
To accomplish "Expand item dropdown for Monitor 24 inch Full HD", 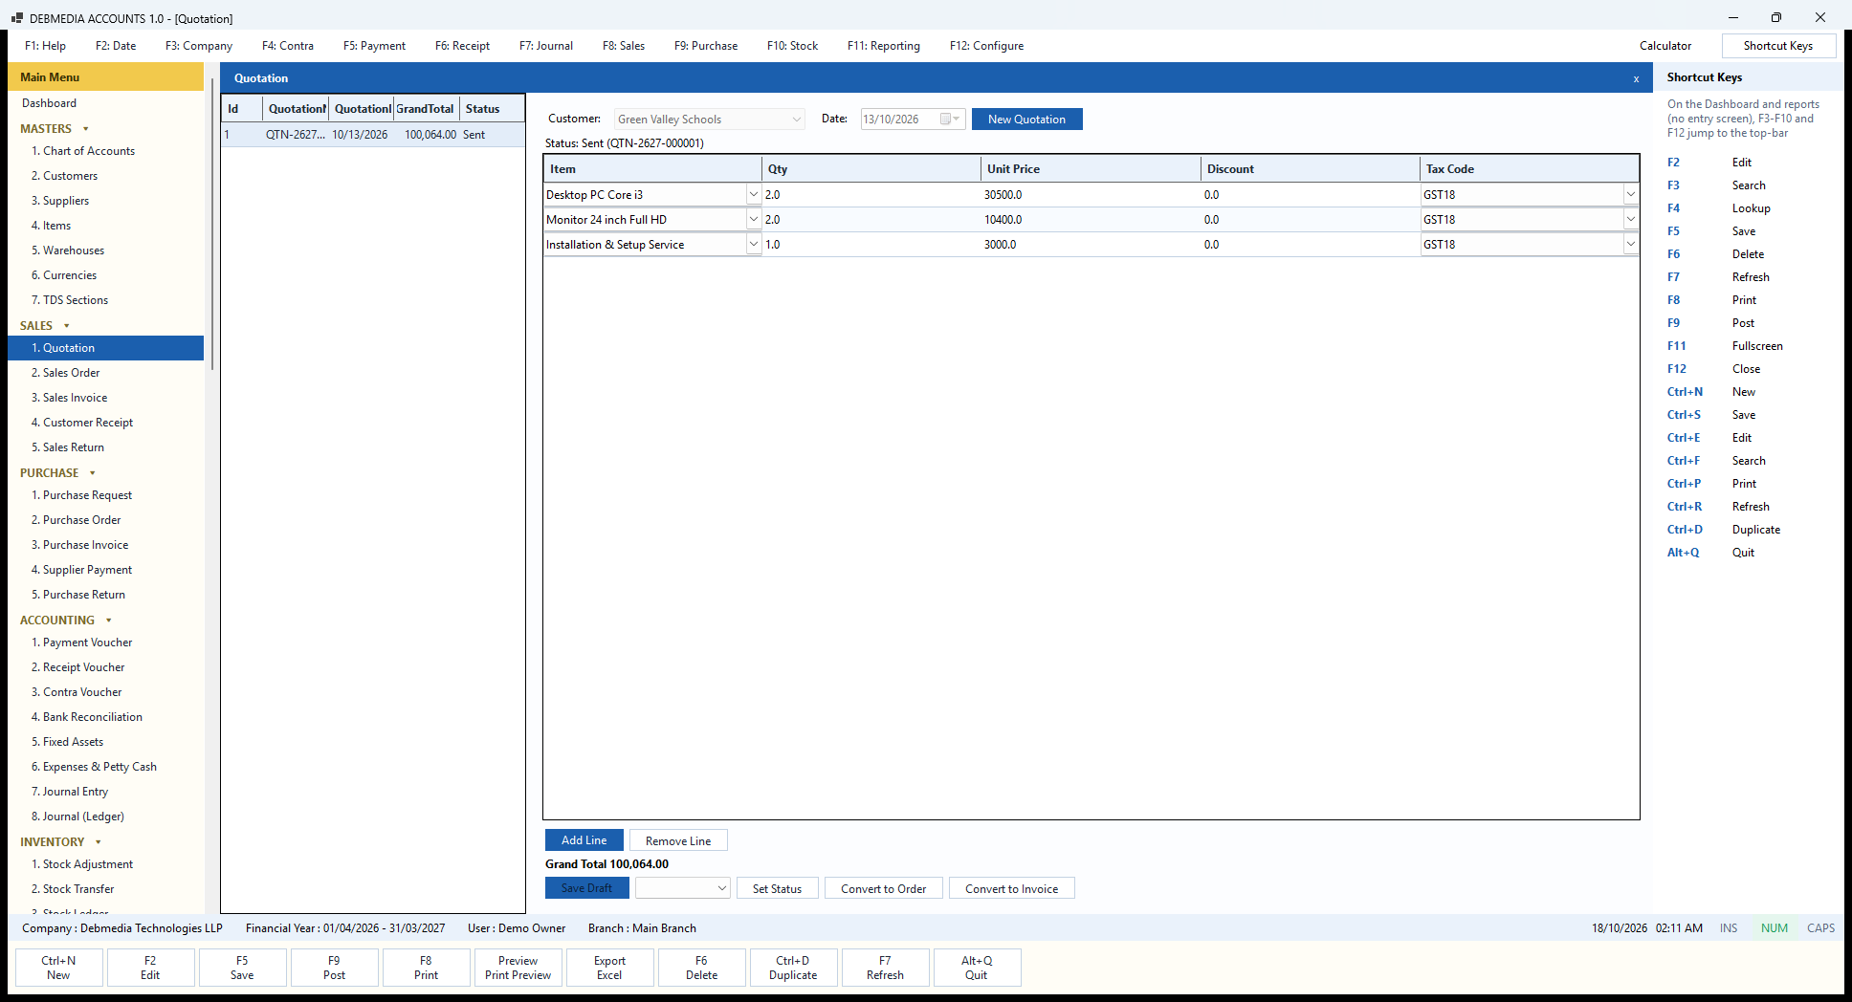I will coord(753,220).
